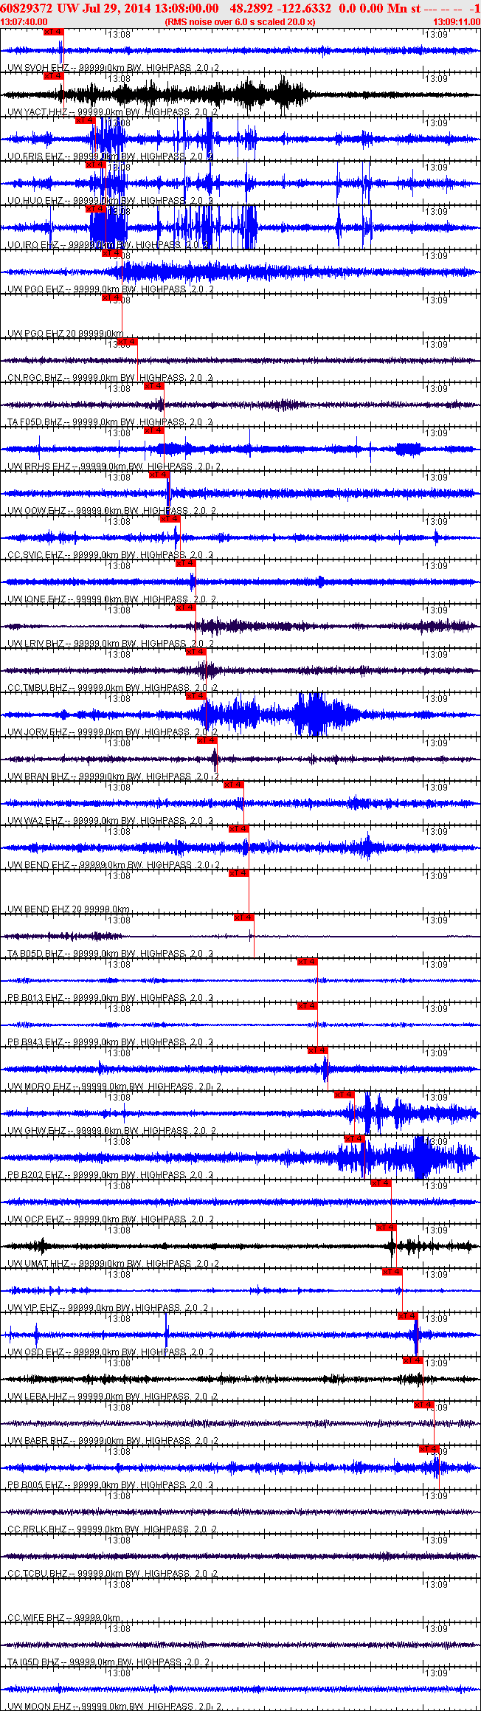The image size is (481, 1711).
Task: Click the red pick marker on UW.JORV trace
Action: click(x=196, y=696)
